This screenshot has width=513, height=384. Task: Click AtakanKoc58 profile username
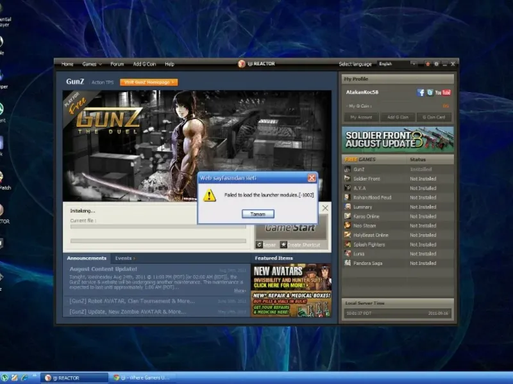[362, 92]
